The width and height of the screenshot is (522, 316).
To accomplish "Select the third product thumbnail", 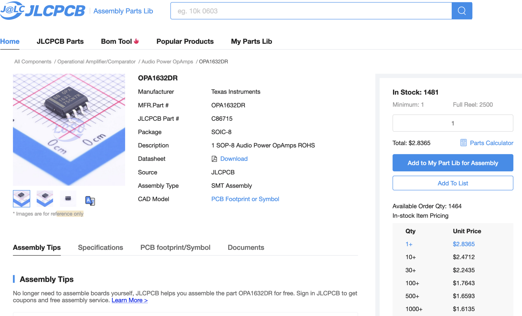I will [68, 199].
